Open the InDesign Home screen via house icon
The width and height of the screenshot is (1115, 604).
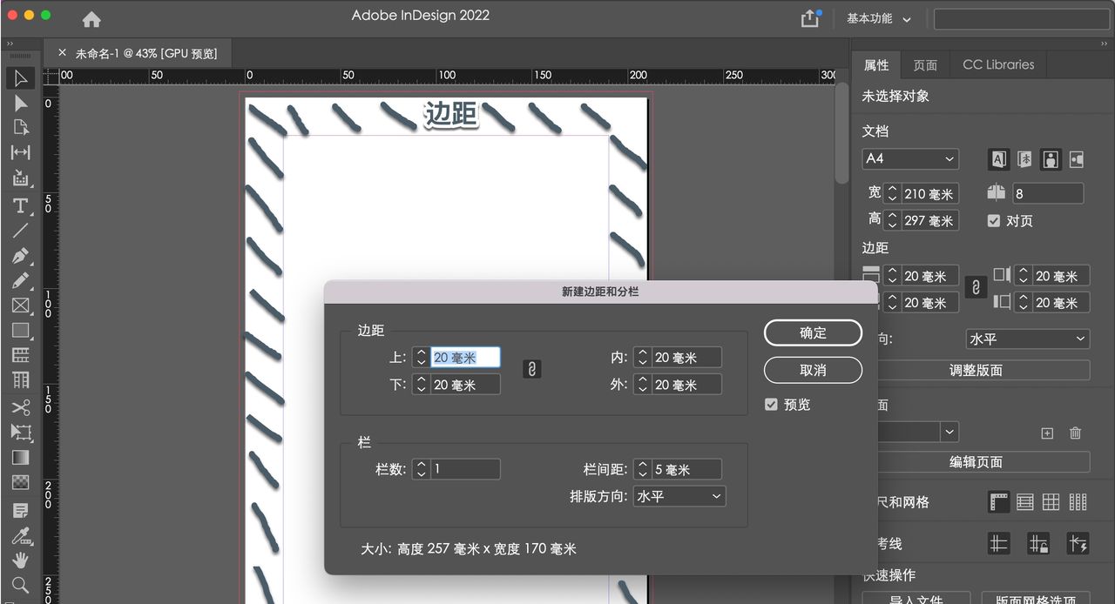click(91, 17)
